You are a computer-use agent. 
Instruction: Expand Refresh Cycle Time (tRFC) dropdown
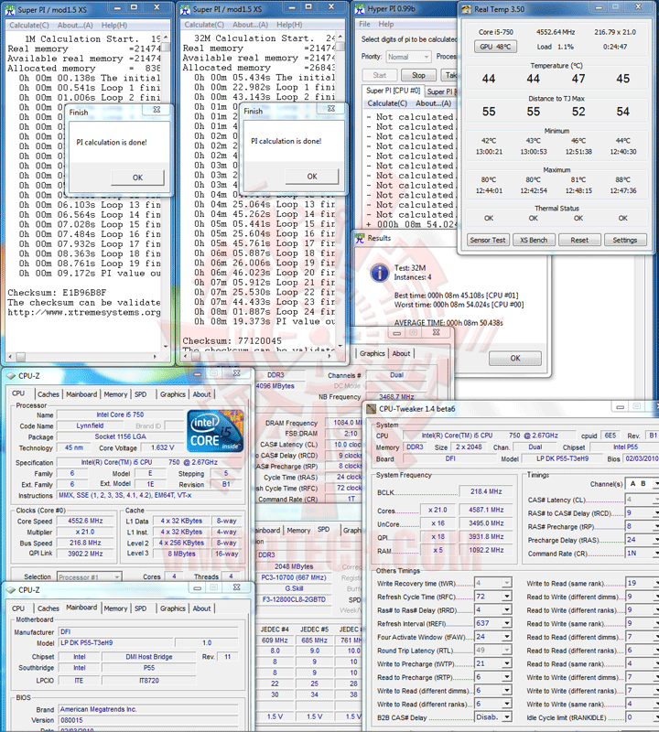tap(507, 597)
